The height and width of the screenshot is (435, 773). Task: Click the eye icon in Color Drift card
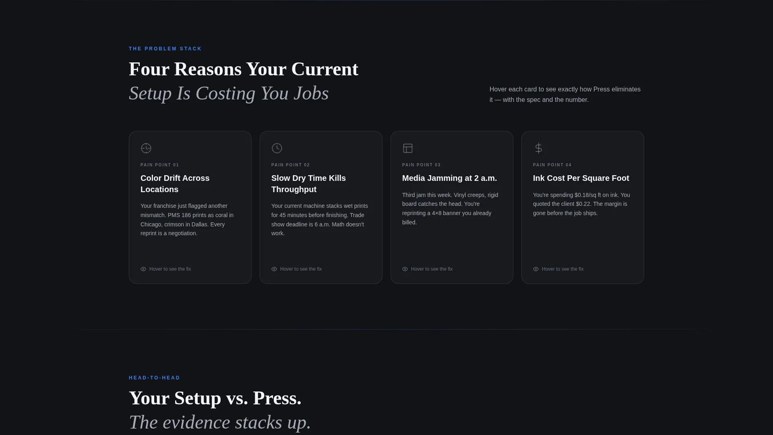(143, 269)
